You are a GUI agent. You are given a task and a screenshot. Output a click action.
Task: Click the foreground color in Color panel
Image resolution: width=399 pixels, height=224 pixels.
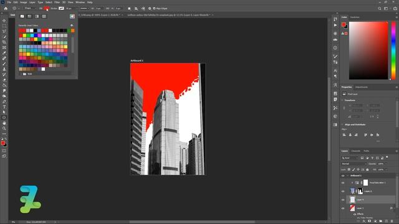coord(344,25)
